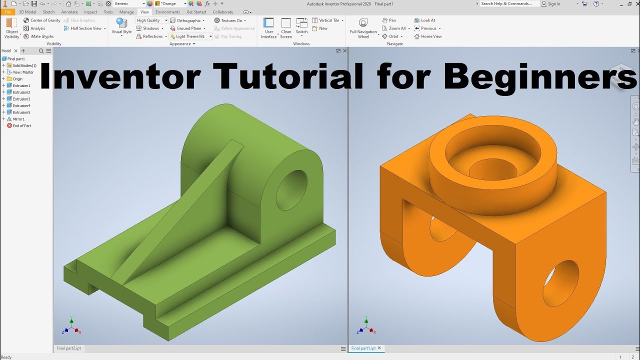Click Switch windows icon
The height and width of the screenshot is (360, 640).
click(302, 23)
